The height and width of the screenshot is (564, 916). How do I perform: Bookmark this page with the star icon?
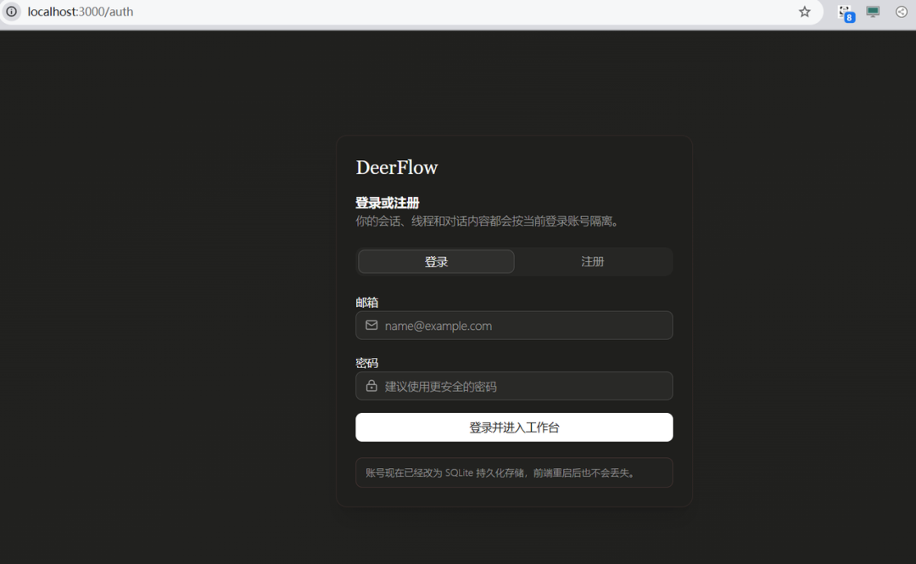click(x=804, y=12)
